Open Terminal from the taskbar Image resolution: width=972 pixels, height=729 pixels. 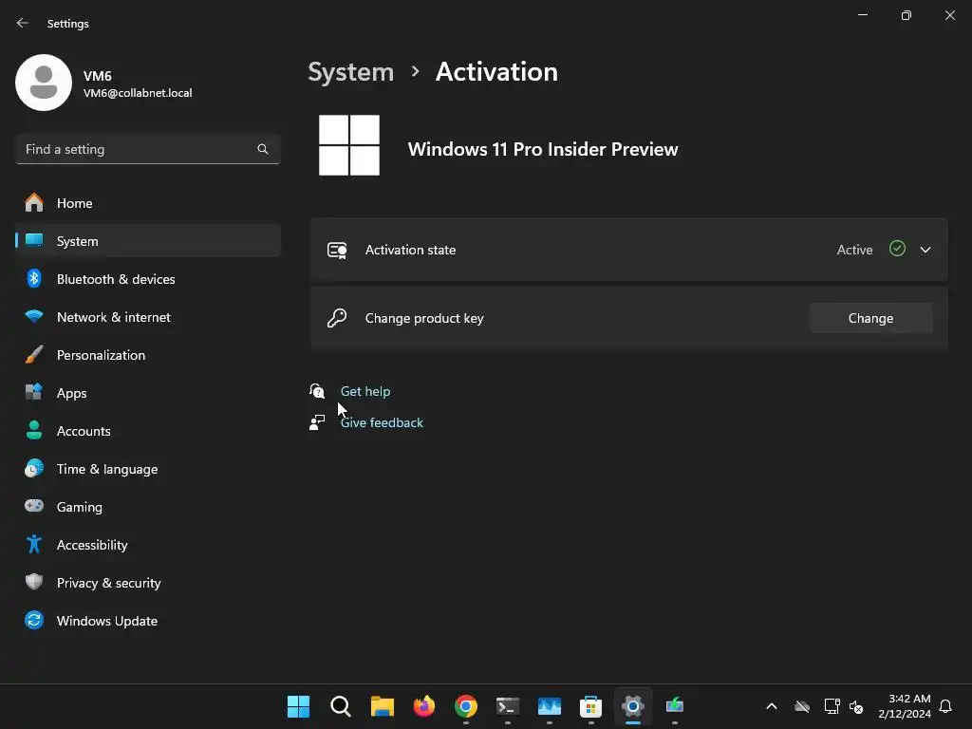pyautogui.click(x=508, y=706)
